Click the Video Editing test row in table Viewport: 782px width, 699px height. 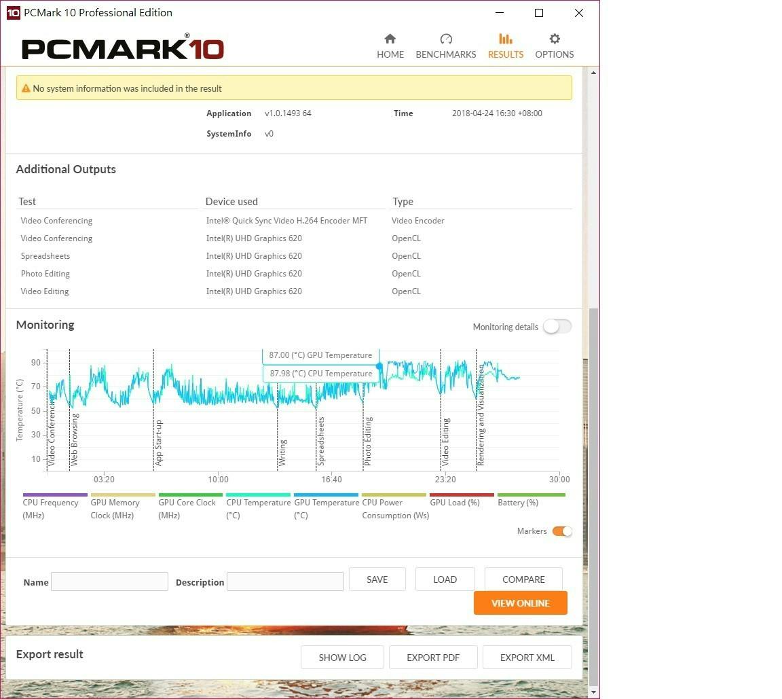click(x=45, y=291)
